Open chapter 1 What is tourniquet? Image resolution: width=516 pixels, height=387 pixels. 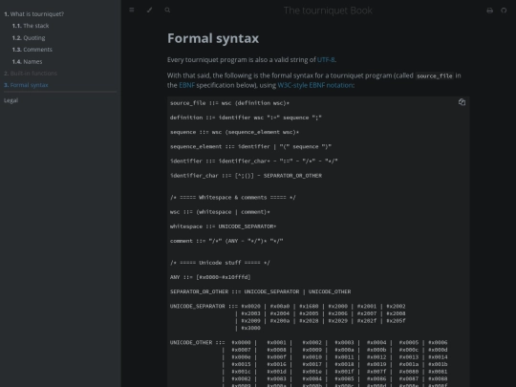(x=33, y=13)
